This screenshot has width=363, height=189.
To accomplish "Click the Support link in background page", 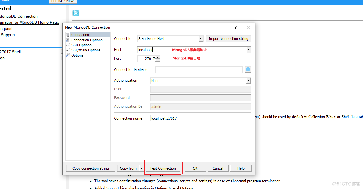I will [8, 35].
